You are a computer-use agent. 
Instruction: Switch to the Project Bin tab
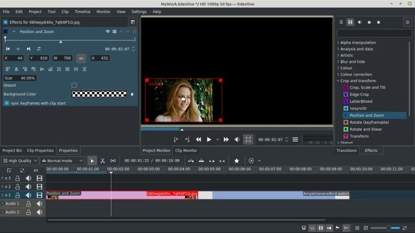click(12, 151)
